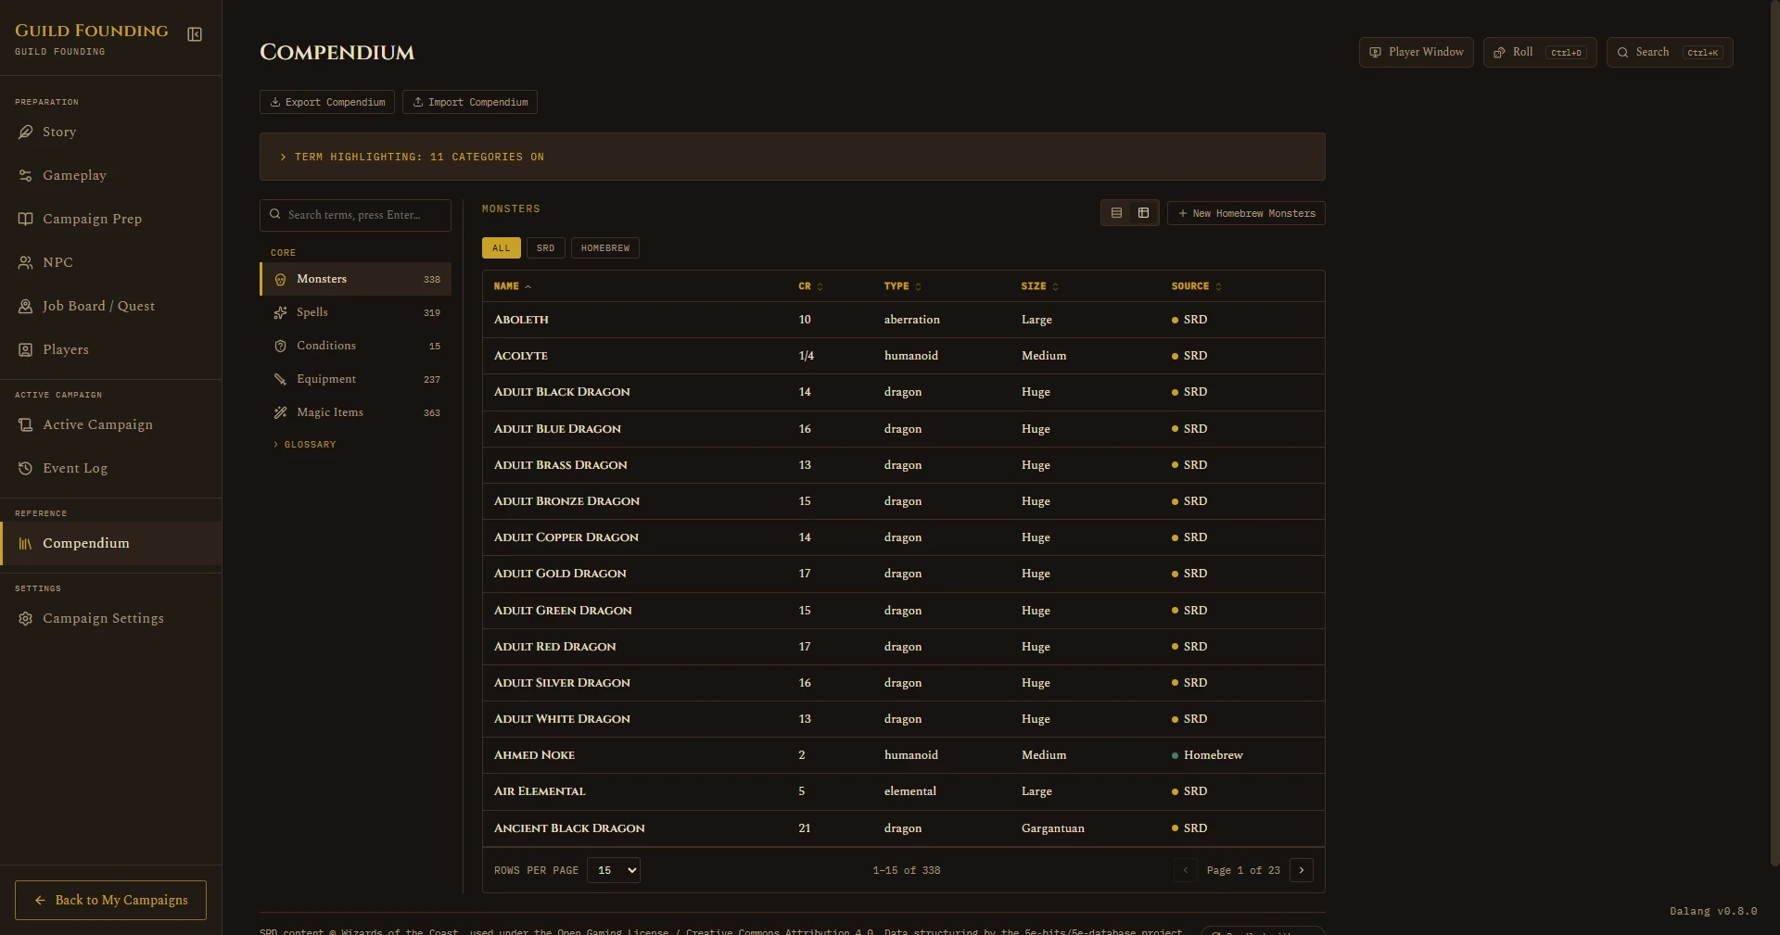Open the Conditions category
The height and width of the screenshot is (935, 1780).
tap(356, 346)
